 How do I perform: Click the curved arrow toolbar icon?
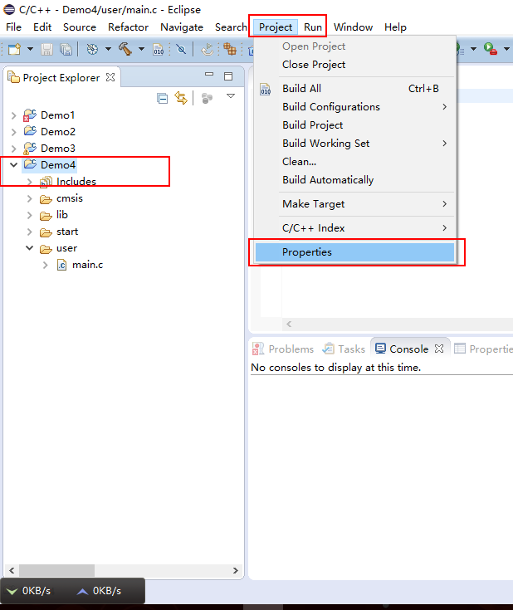click(207, 50)
